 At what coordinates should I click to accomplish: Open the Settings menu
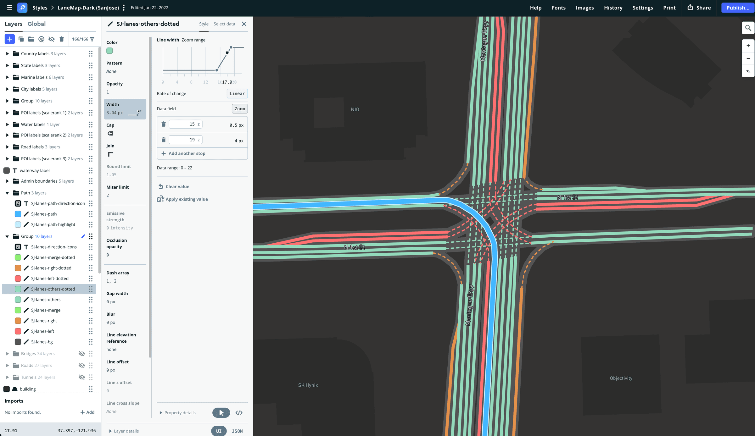[643, 8]
